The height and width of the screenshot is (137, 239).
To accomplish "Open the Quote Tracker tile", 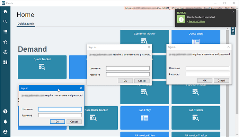I will 42,67.
